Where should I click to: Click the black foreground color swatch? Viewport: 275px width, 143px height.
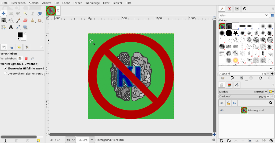pyautogui.click(x=20, y=35)
